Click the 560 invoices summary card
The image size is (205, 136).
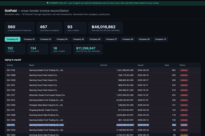tap(20, 28)
